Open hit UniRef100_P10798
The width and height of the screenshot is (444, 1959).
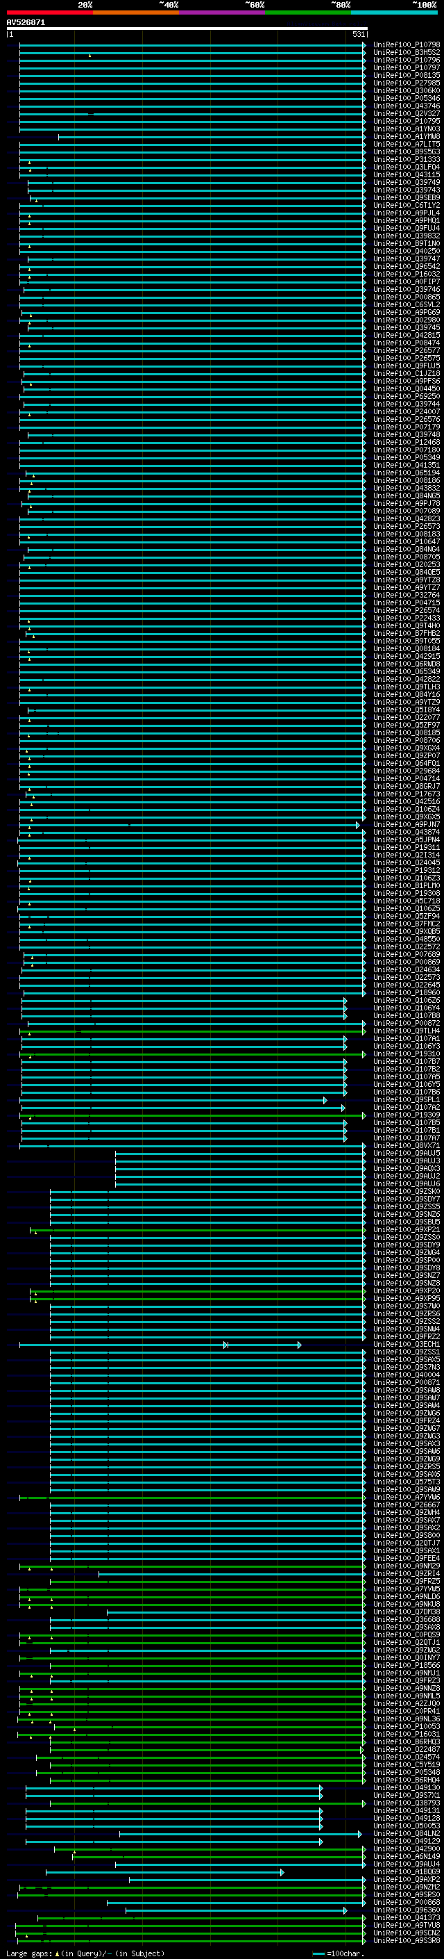(x=407, y=45)
